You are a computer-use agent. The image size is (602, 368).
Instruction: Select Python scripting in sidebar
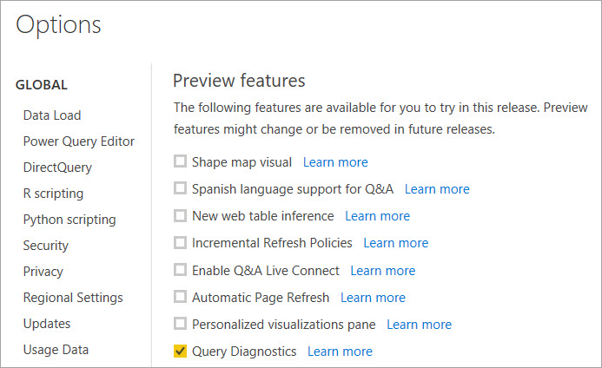point(69,220)
